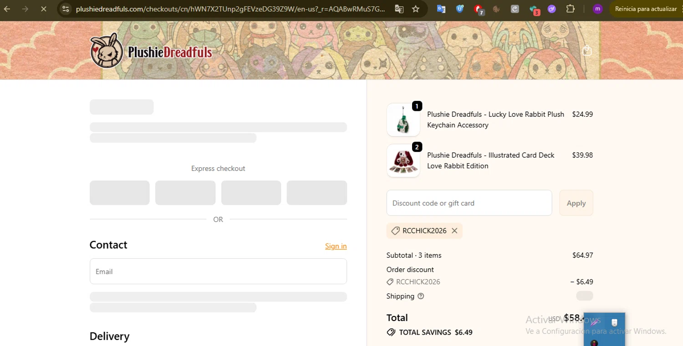Open the shopping bag cart icon
Screen dimensions: 683x346
(587, 50)
